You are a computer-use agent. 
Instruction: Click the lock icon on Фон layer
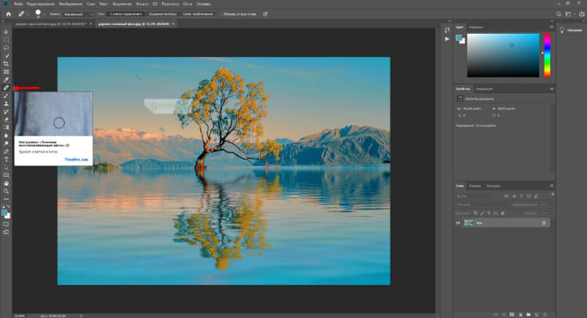tap(544, 223)
